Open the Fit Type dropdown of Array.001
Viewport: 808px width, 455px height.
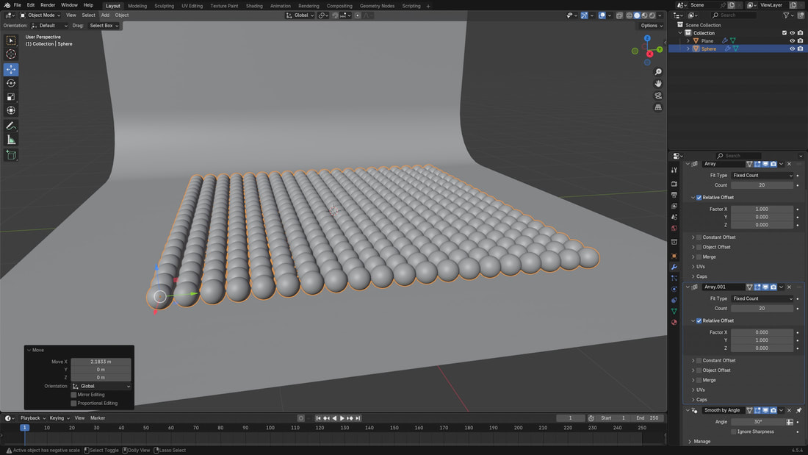762,298
